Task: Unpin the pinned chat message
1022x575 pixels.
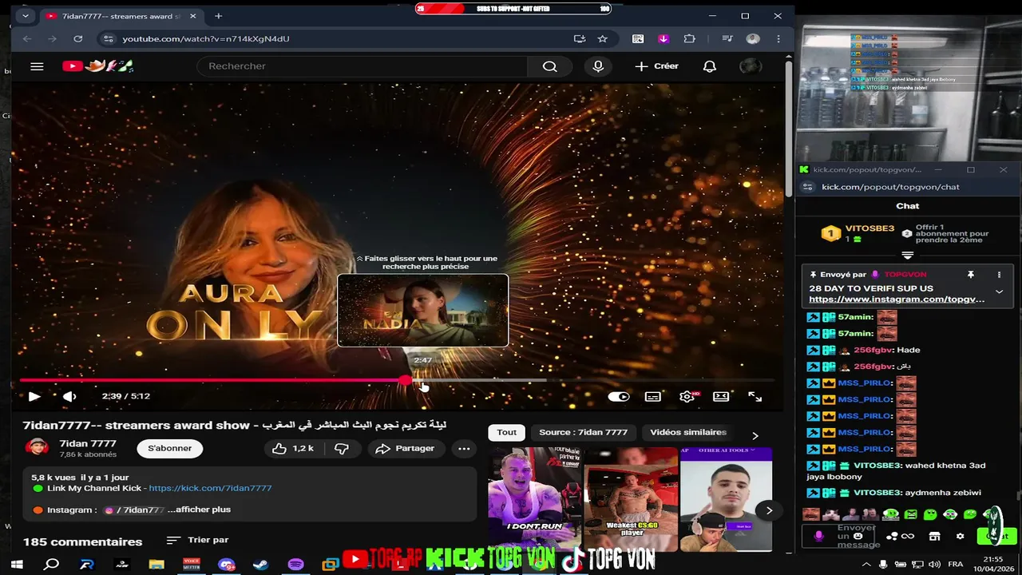Action: pyautogui.click(x=971, y=275)
